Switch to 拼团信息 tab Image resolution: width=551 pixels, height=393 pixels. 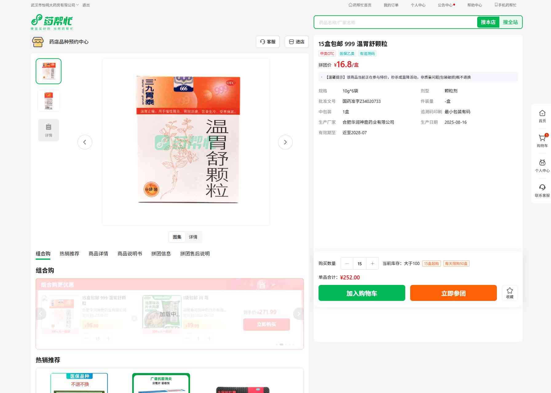pyautogui.click(x=161, y=254)
